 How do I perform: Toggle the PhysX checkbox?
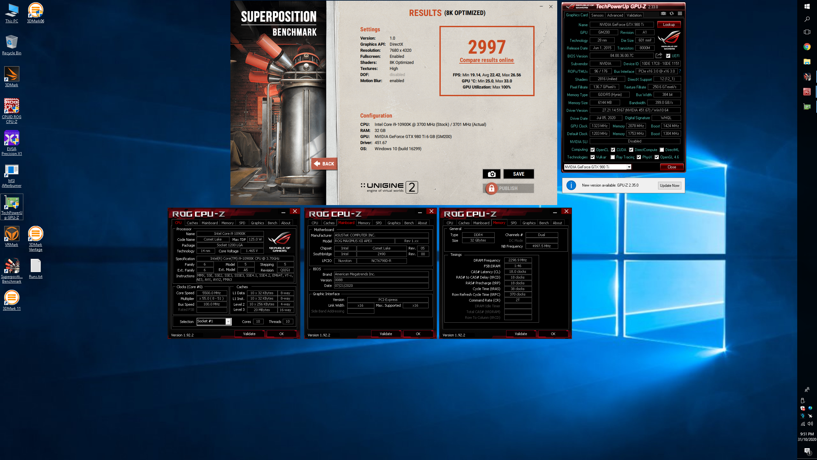pos(639,157)
